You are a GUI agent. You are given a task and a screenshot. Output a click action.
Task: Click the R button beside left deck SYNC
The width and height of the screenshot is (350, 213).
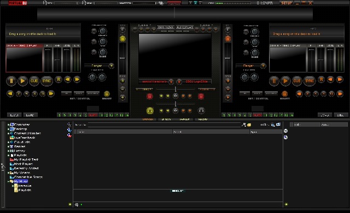click(59, 79)
